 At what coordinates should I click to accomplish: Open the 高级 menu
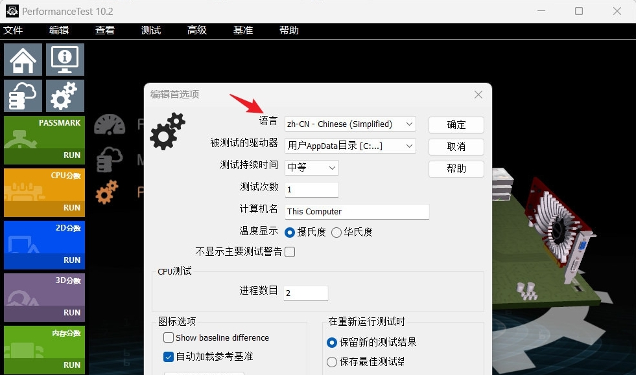(x=197, y=30)
